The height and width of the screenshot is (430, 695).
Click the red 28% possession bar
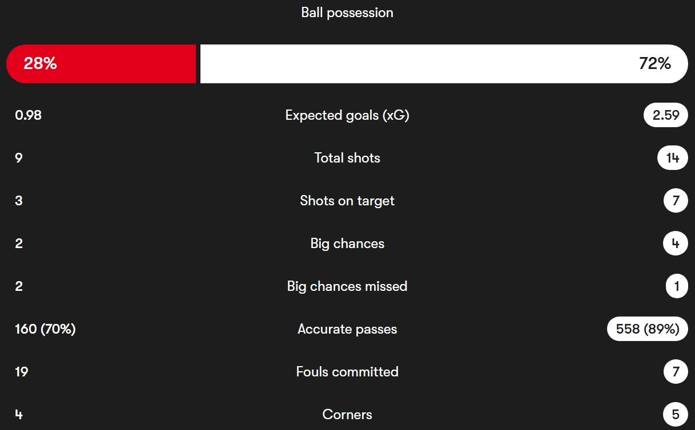[101, 64]
